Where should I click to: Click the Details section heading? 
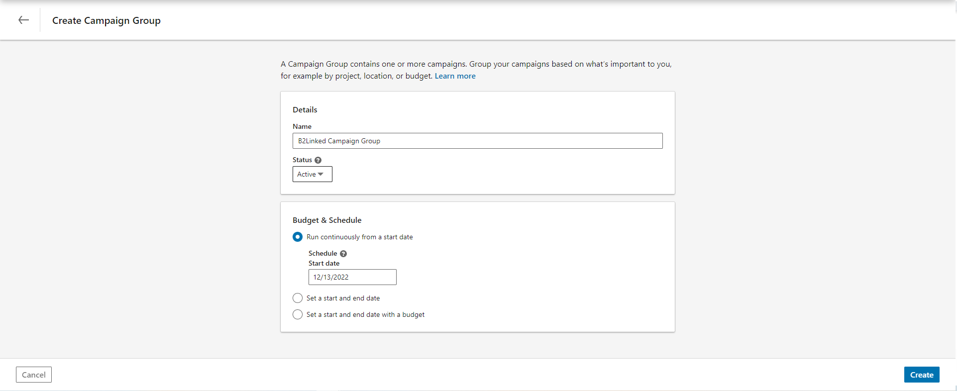[x=305, y=109]
